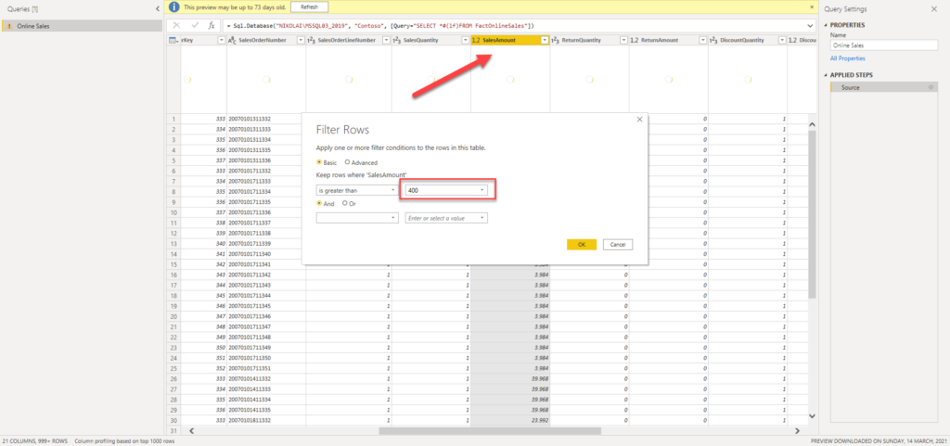Open SalesAmount column filter dropdown
Viewport: 950px width, 446px height.
coord(545,40)
